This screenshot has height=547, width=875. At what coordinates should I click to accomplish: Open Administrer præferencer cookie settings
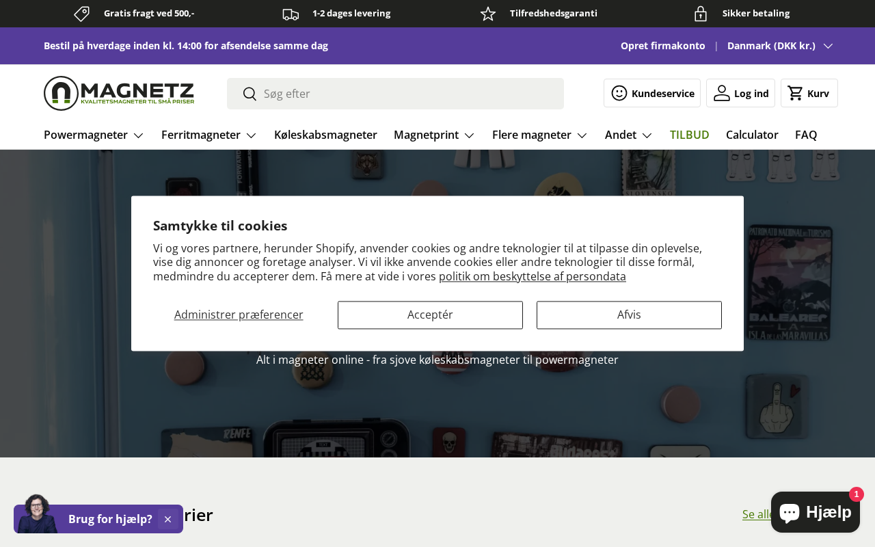[x=239, y=315]
